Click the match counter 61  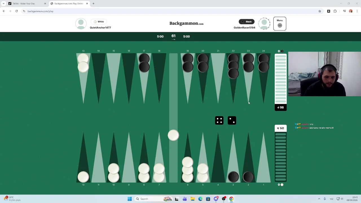(173, 36)
